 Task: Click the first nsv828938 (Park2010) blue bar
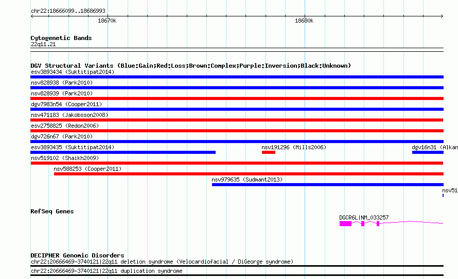237,88
